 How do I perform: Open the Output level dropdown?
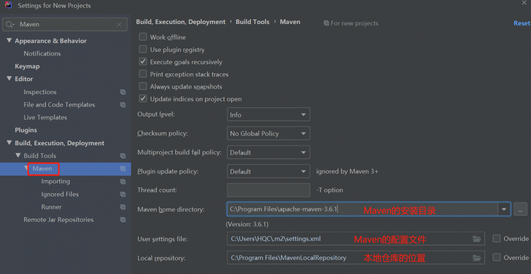pos(268,114)
